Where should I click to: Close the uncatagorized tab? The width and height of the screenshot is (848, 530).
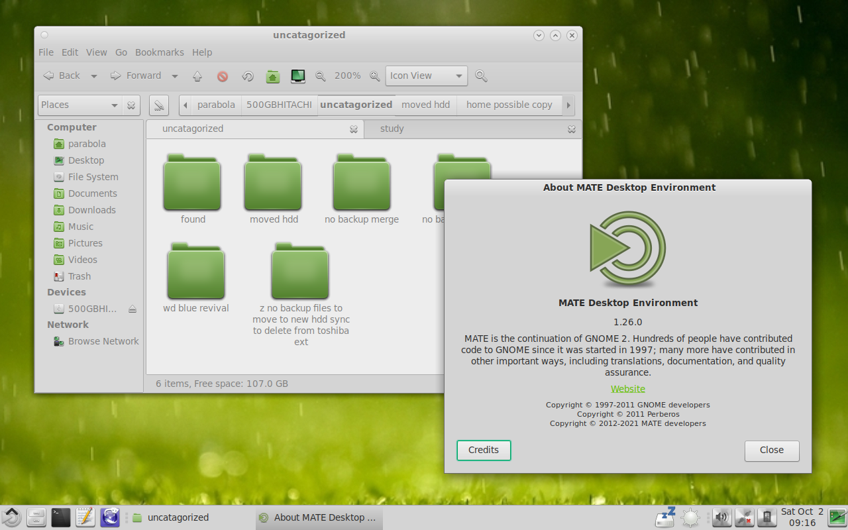point(354,129)
